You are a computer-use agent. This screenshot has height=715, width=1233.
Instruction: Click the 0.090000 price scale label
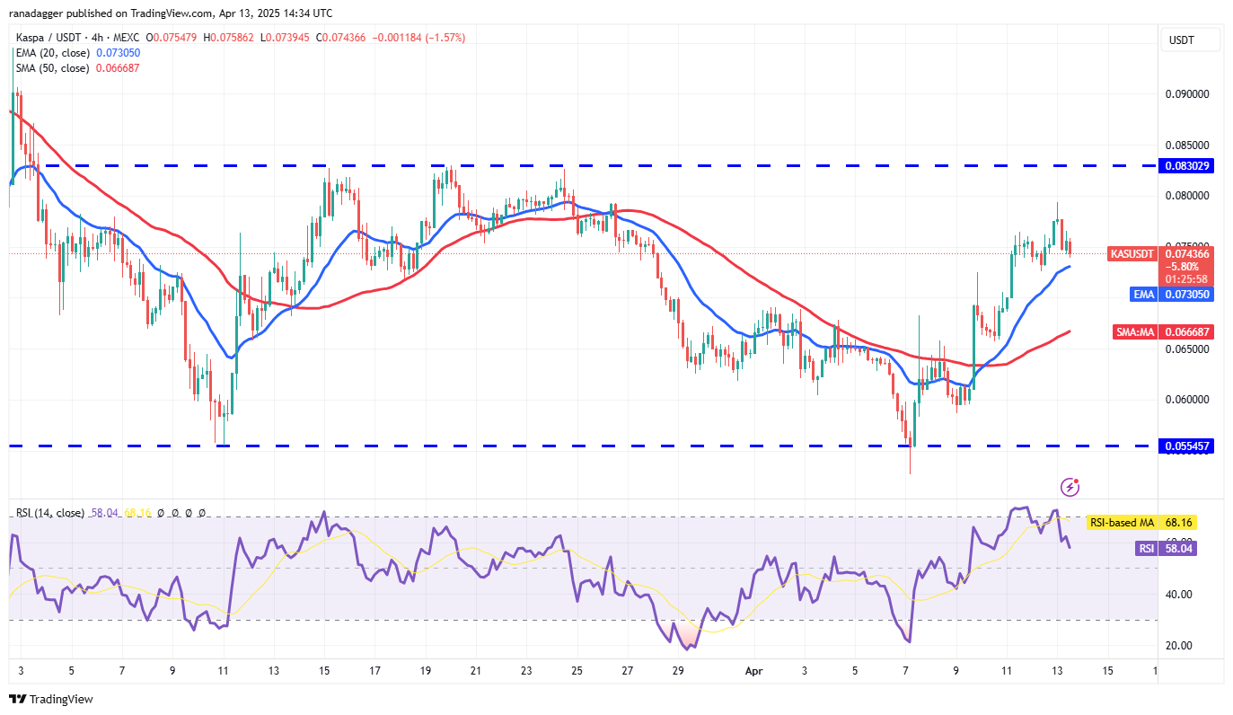[1189, 93]
